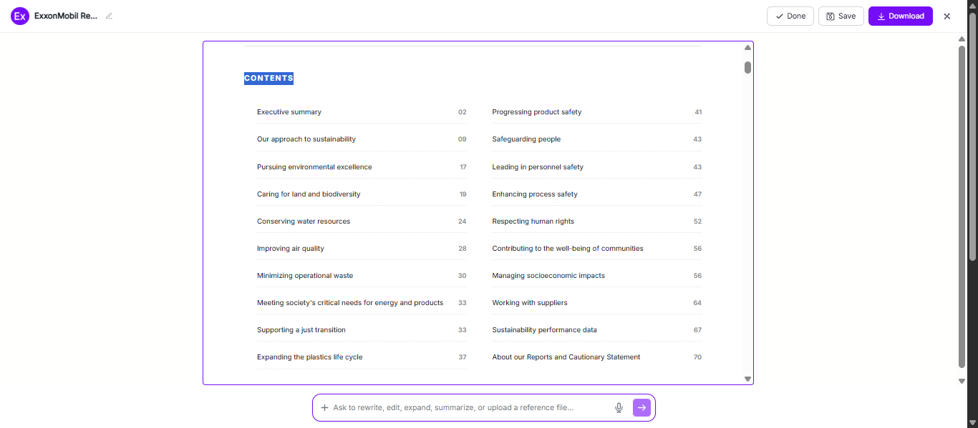Viewport: 978px width, 428px height.
Task: Click the 'Executive summary' entry
Action: pyautogui.click(x=289, y=112)
